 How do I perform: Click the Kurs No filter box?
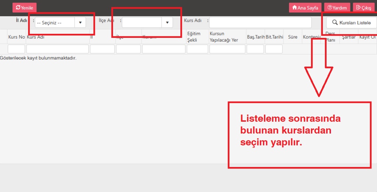16,49
